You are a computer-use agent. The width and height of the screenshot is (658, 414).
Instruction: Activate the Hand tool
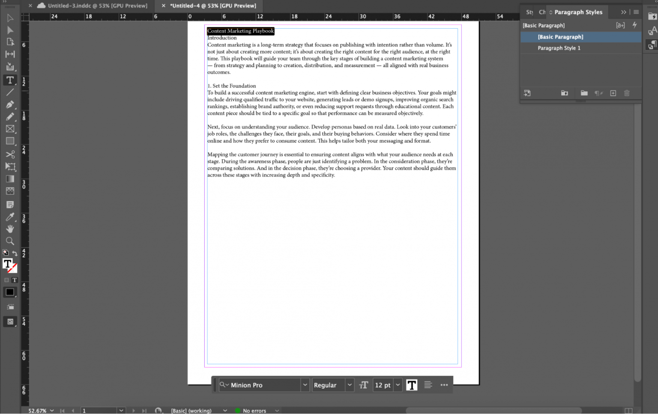tap(10, 229)
